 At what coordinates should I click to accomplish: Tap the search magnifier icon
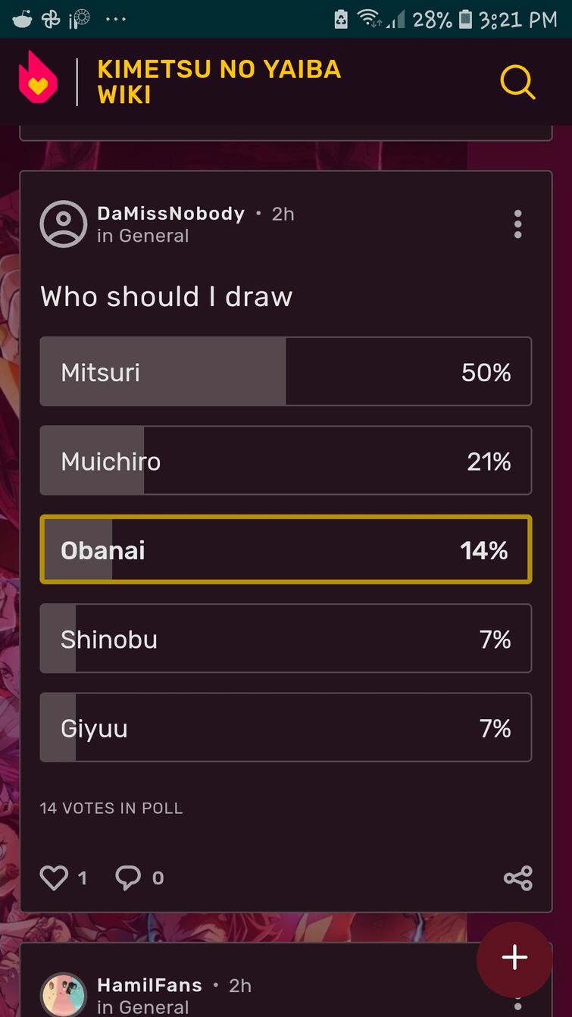pos(517,82)
